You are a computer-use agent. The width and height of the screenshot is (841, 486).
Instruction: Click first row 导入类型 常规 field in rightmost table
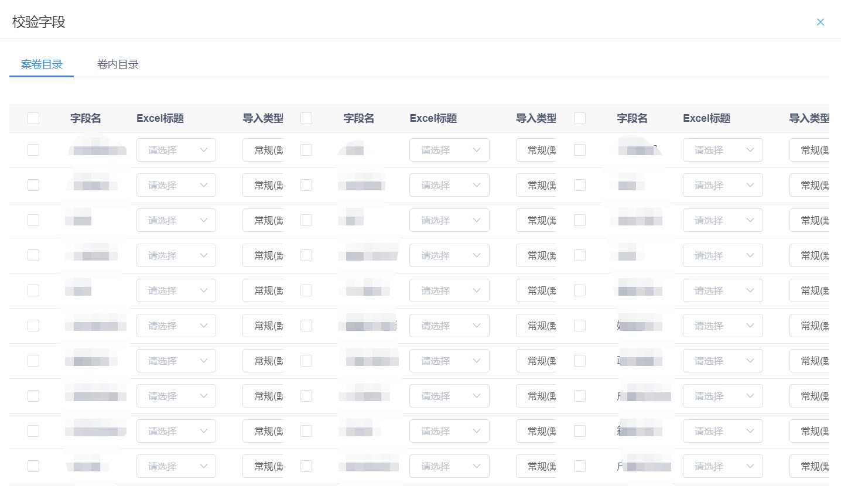click(x=809, y=150)
